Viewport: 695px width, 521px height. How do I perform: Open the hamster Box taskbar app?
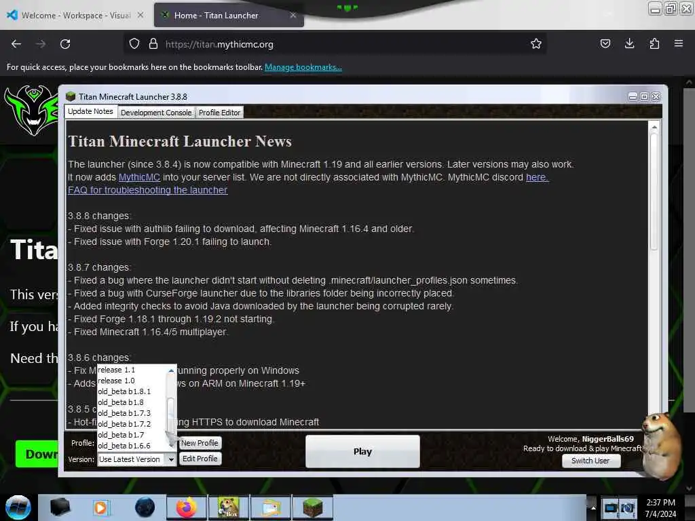point(229,507)
